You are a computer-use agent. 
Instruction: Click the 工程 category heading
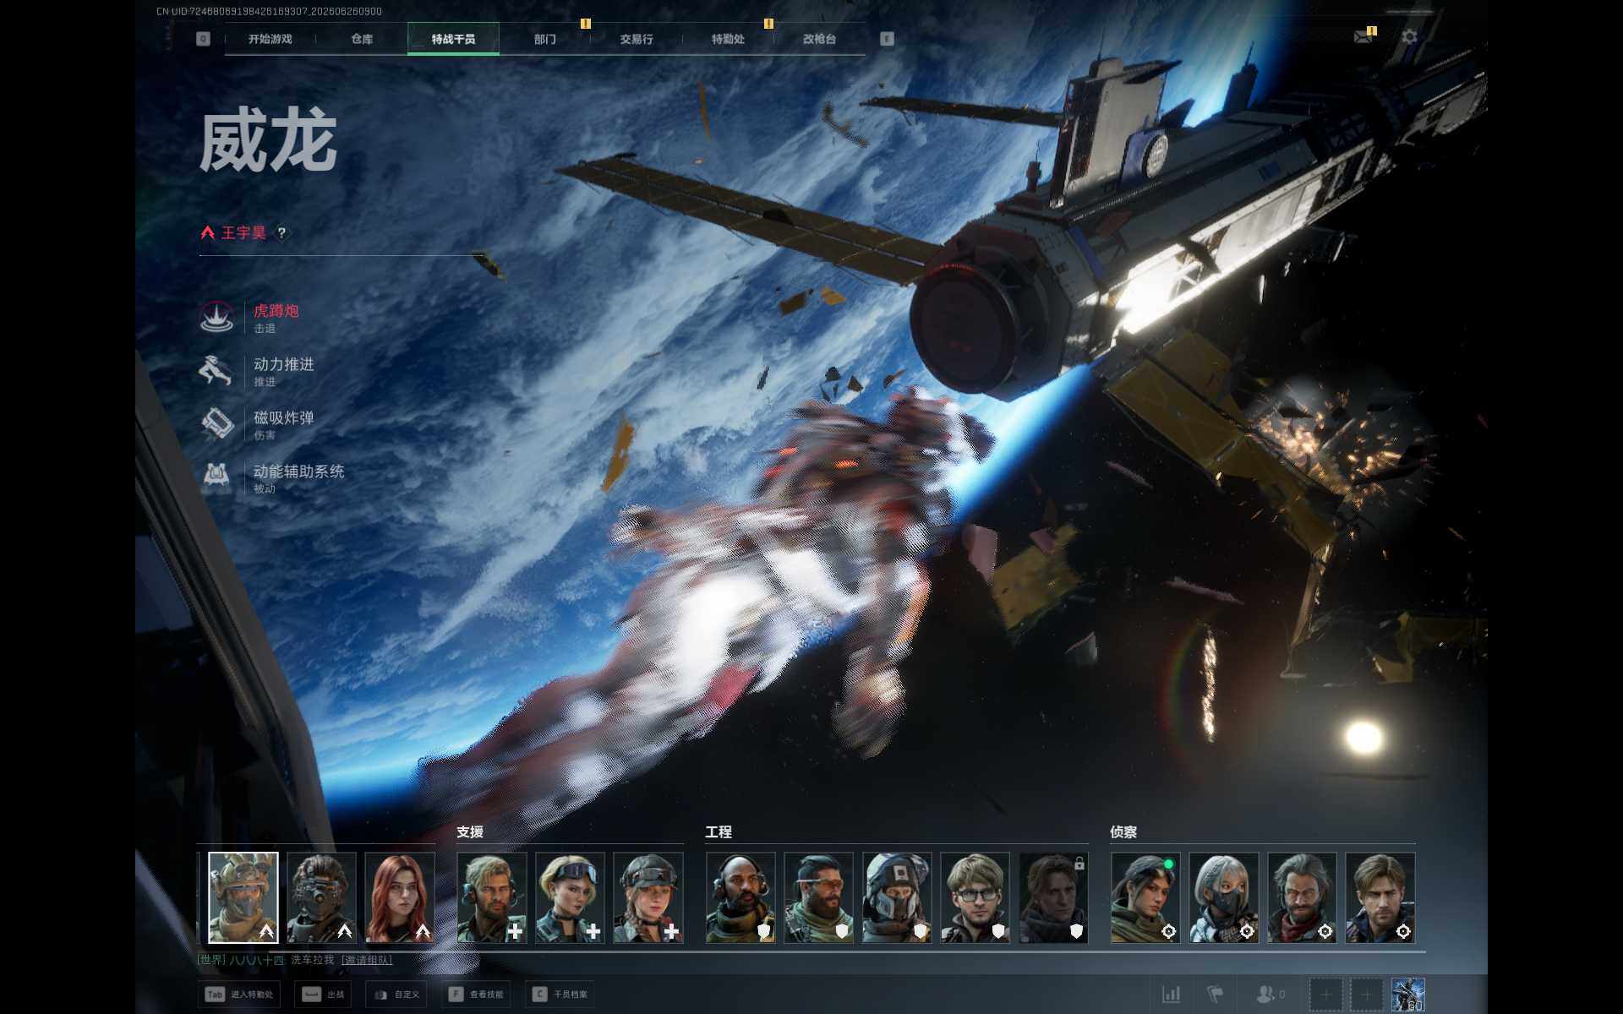[719, 832]
